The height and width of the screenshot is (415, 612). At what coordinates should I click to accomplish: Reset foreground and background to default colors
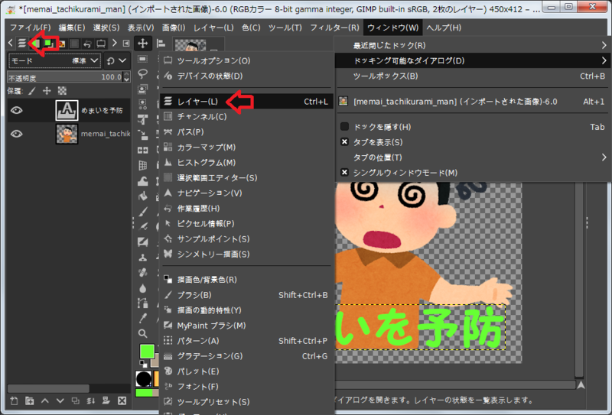pos(144,365)
